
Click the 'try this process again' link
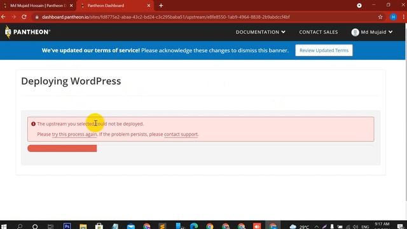[74, 134]
